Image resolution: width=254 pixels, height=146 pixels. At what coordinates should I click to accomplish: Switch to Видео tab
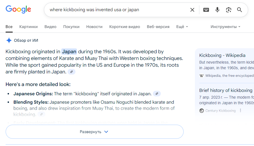click(x=50, y=27)
